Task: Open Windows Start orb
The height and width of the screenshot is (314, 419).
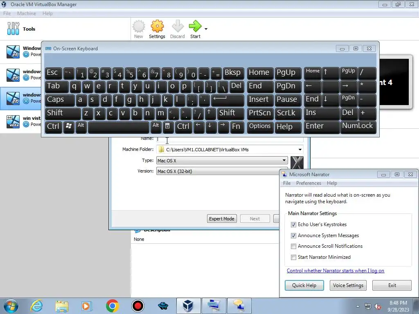Action: coord(11,306)
